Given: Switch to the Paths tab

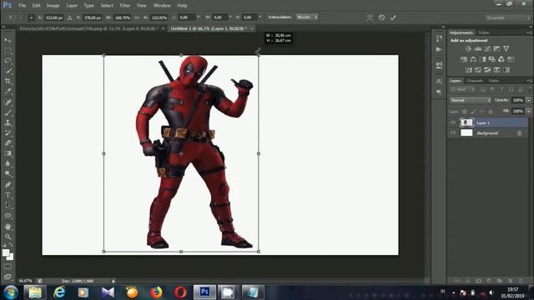Looking at the screenshot, I should coord(494,81).
